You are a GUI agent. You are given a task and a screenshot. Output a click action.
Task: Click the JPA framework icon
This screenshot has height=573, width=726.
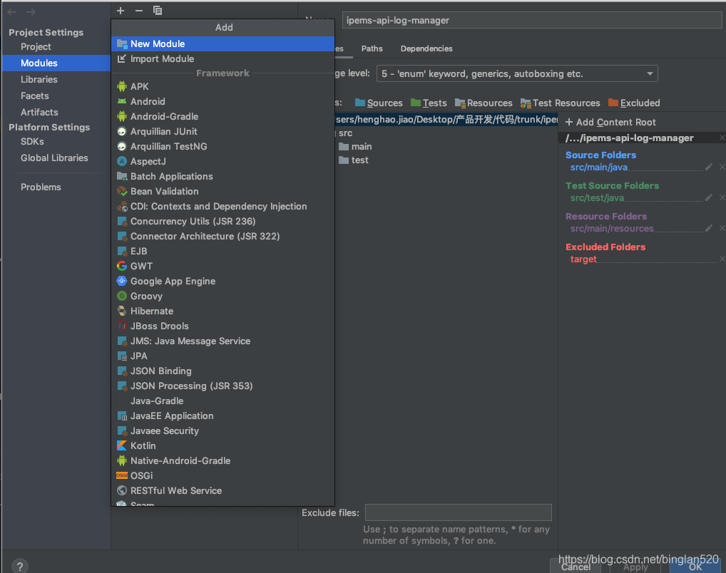[x=122, y=356]
